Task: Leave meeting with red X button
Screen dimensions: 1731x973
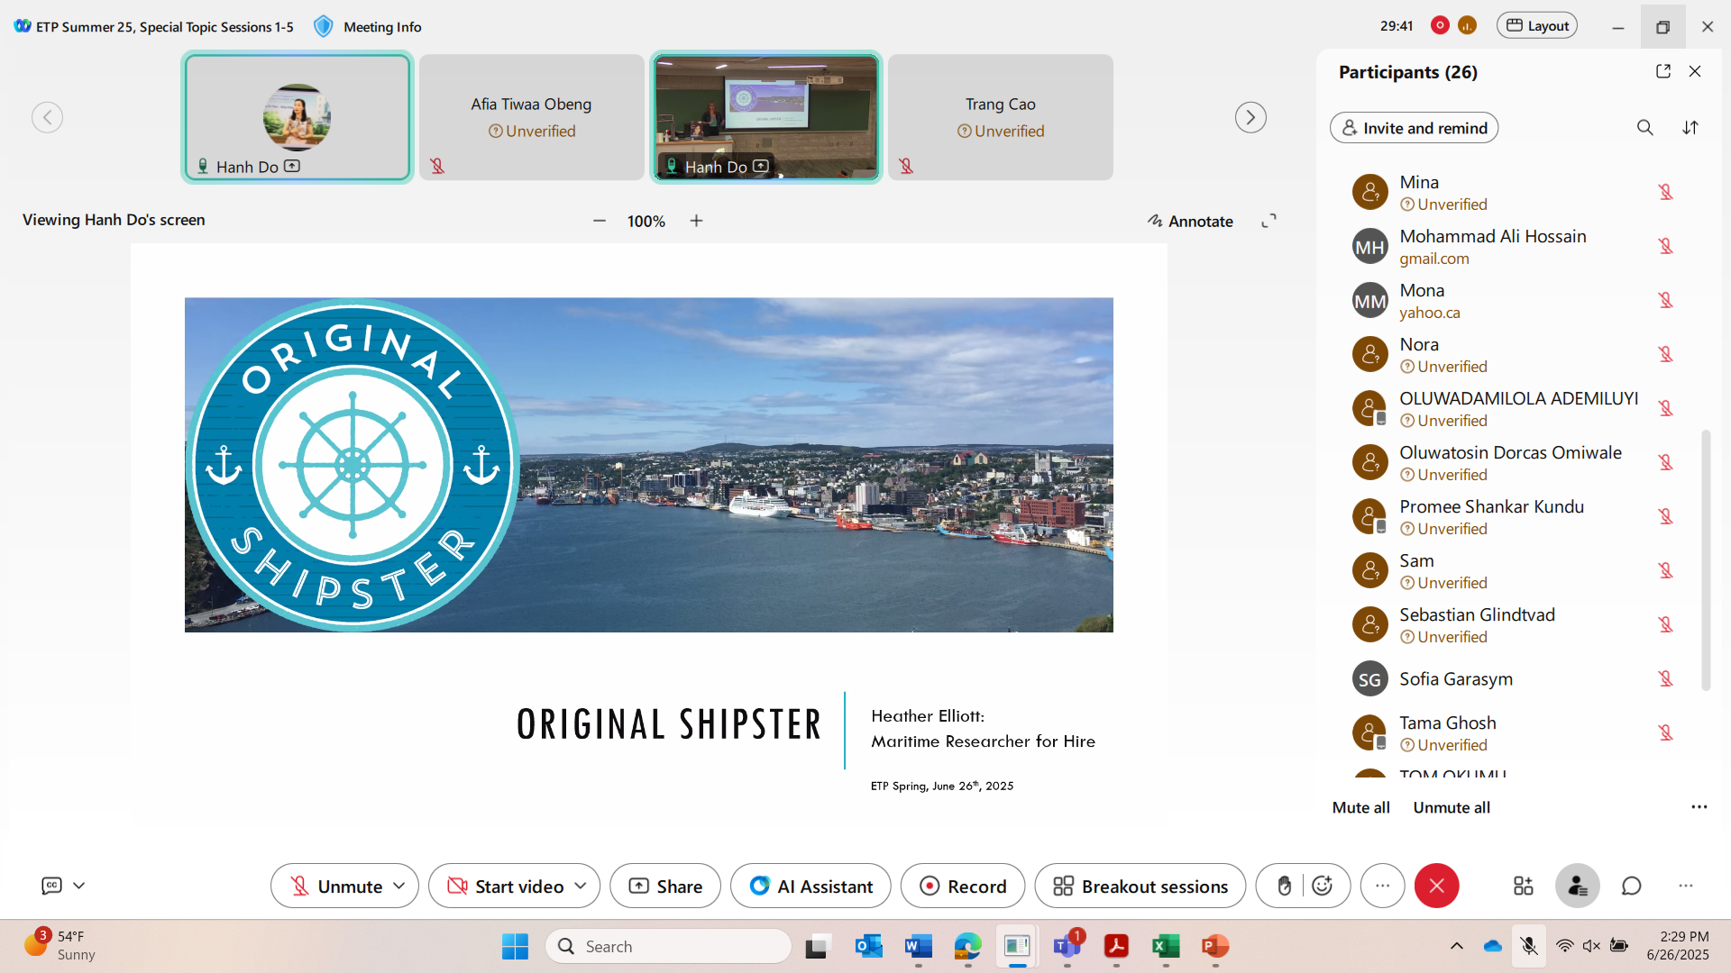Action: coord(1437,886)
